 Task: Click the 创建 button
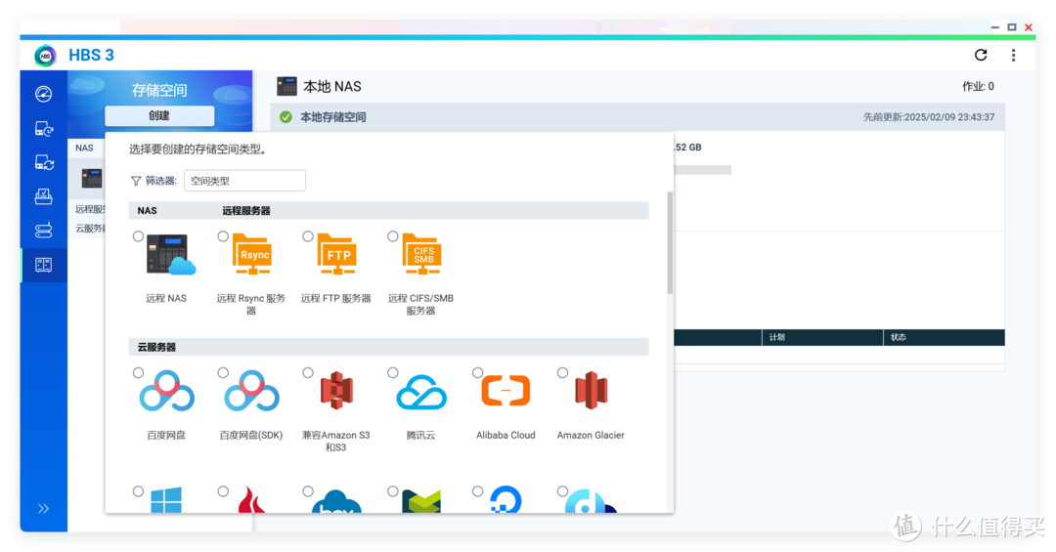[x=159, y=115]
